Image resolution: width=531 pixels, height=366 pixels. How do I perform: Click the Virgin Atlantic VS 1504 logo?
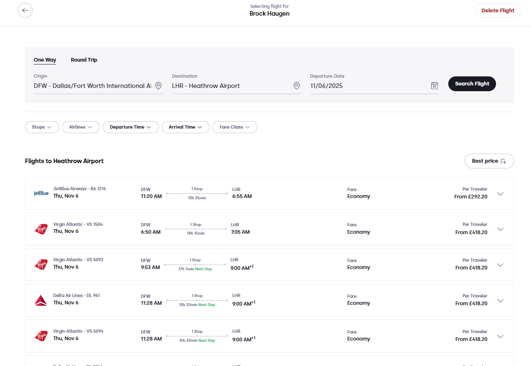coord(41,229)
